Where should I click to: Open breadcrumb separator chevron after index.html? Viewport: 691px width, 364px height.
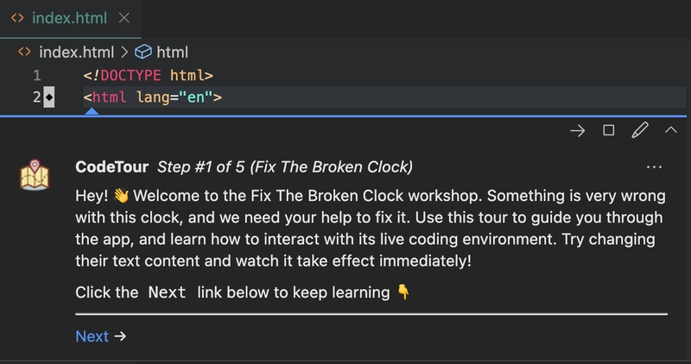click(x=124, y=53)
